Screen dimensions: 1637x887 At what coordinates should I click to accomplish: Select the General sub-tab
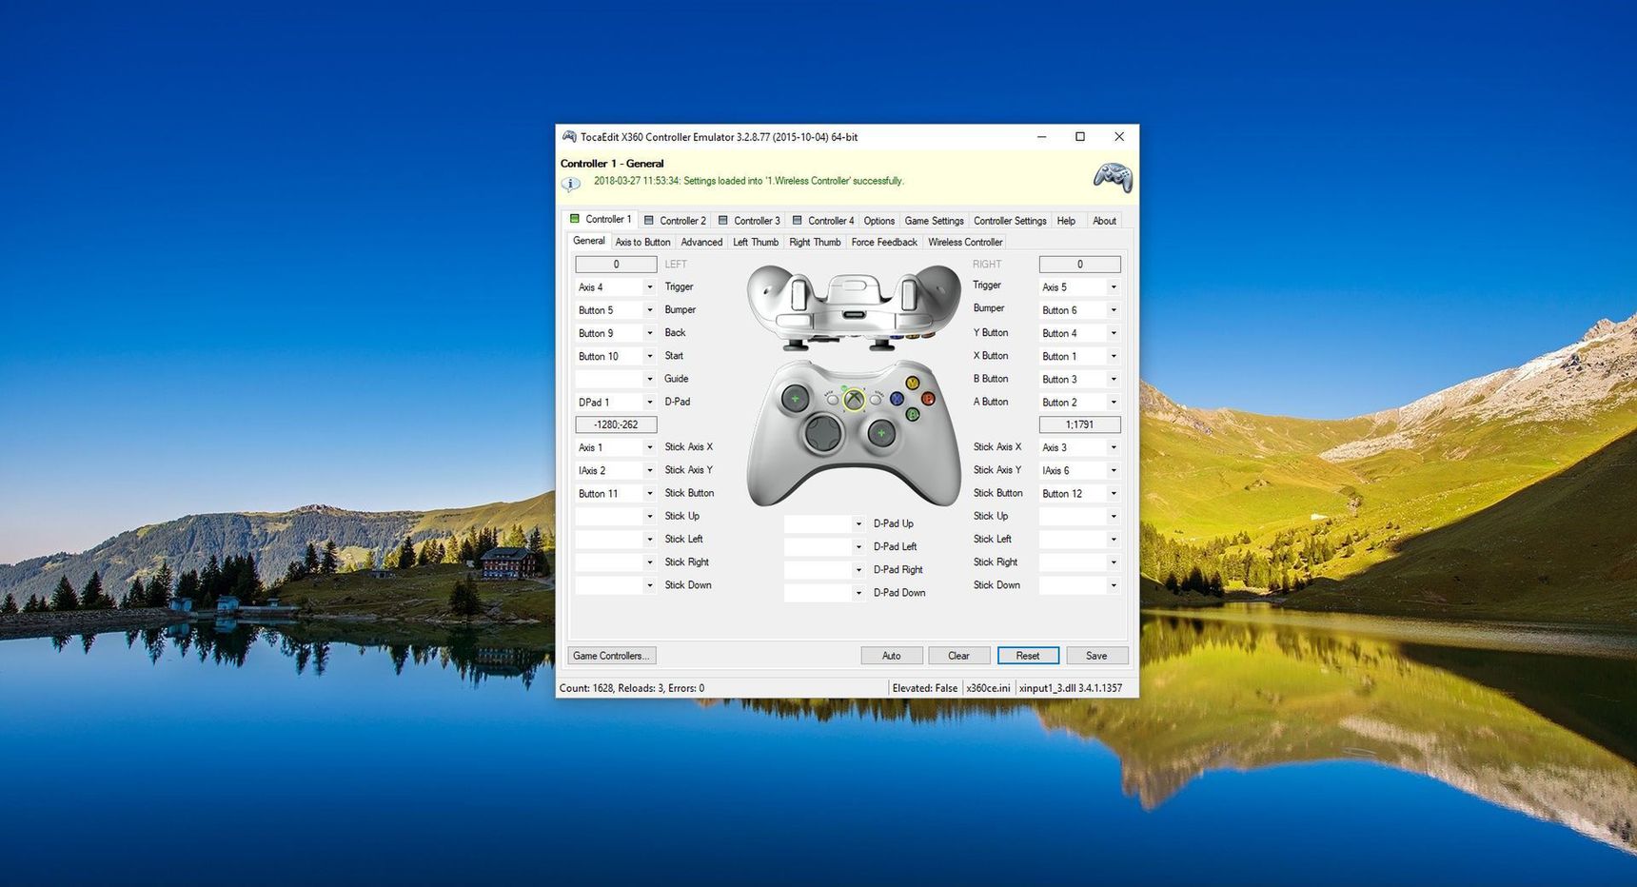pyautogui.click(x=588, y=241)
